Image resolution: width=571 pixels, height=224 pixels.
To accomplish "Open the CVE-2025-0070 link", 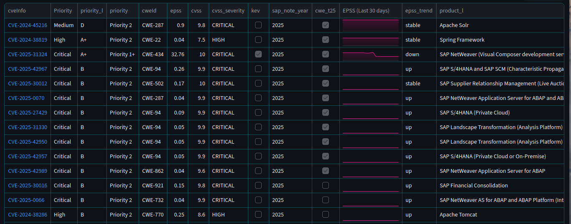I will [26, 98].
